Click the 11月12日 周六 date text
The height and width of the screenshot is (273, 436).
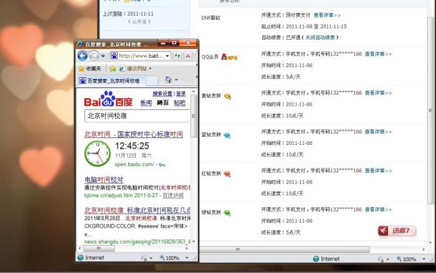pyautogui.click(x=133, y=155)
